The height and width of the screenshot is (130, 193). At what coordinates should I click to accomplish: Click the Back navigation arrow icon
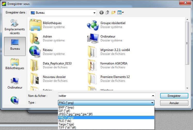101,12
